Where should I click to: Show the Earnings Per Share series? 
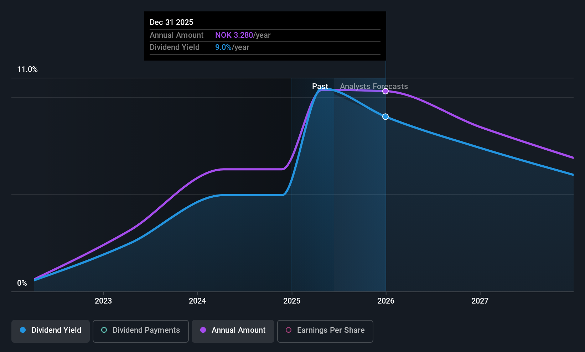325,331
